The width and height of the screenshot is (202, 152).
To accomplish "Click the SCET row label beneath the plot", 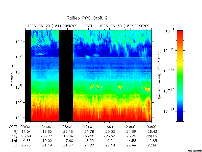I will tap(13, 127).
